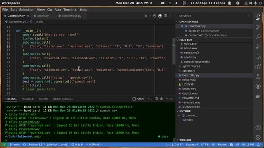The width and height of the screenshot is (264, 148).
Task: Switch to the Output panel tab
Action: (44, 99)
